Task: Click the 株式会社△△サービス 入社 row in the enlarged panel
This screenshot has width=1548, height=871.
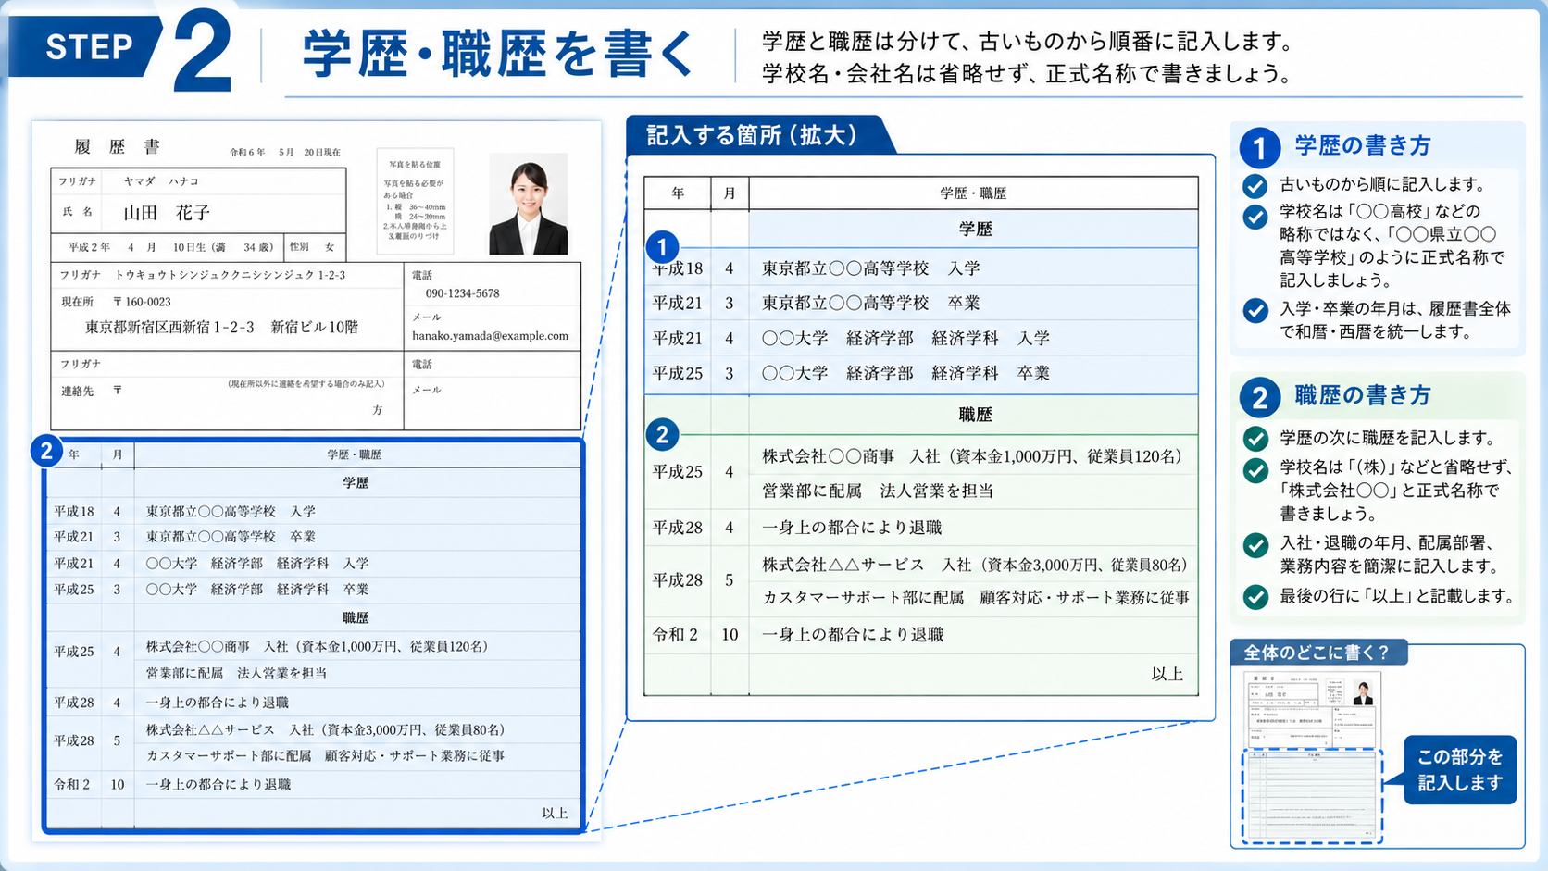Action: [976, 565]
